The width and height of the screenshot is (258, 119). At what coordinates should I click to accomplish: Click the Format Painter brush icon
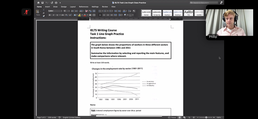43,16
